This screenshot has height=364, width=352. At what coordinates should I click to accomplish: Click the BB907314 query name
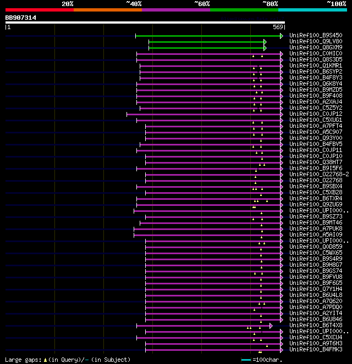(21, 18)
